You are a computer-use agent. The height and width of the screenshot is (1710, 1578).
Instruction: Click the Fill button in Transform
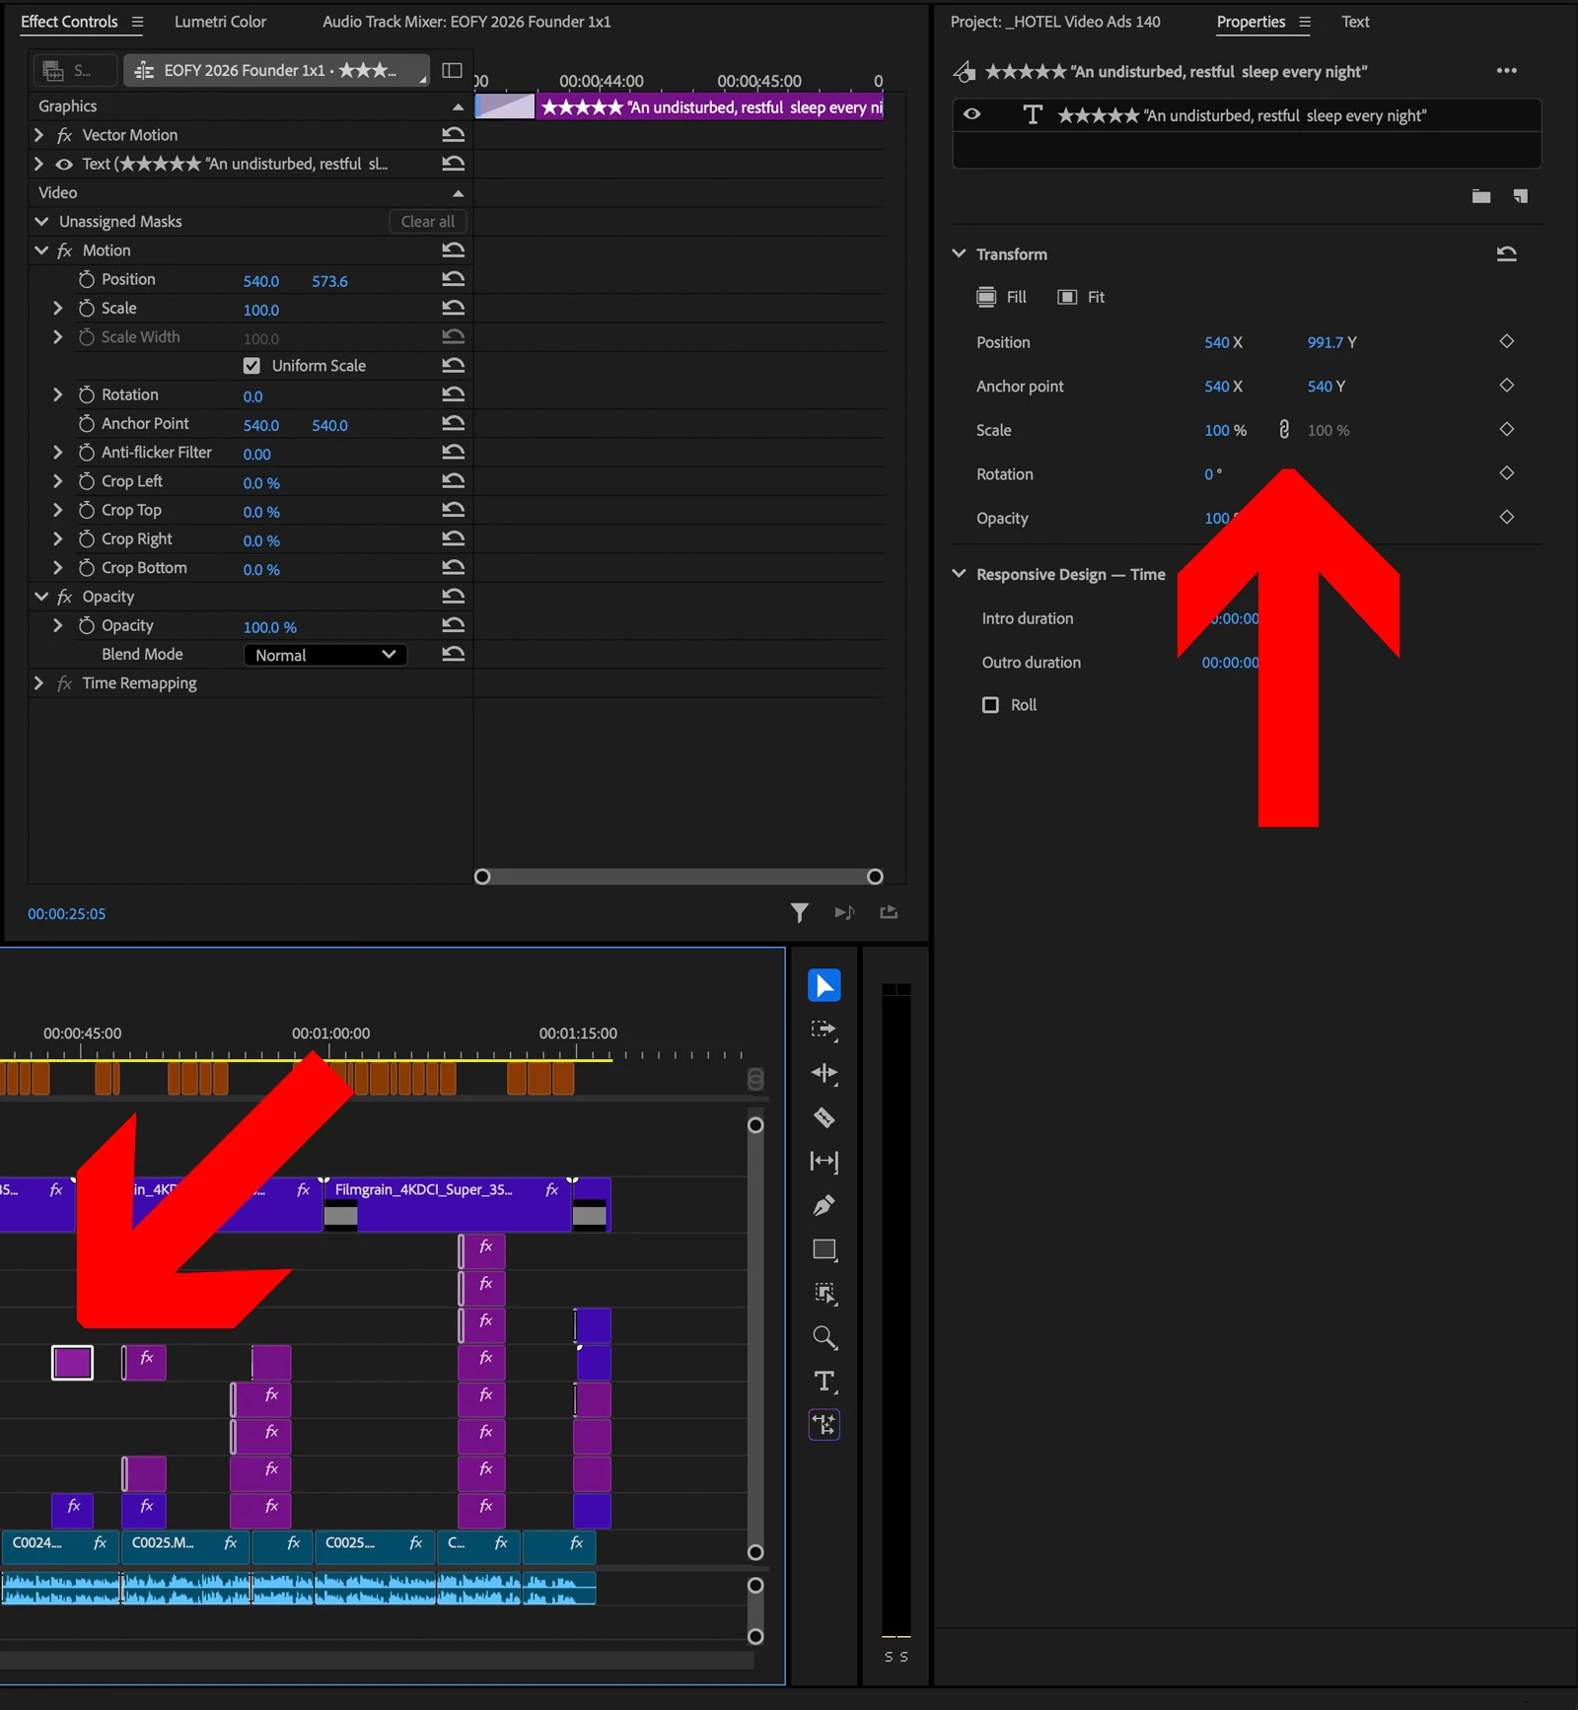pyautogui.click(x=1001, y=297)
